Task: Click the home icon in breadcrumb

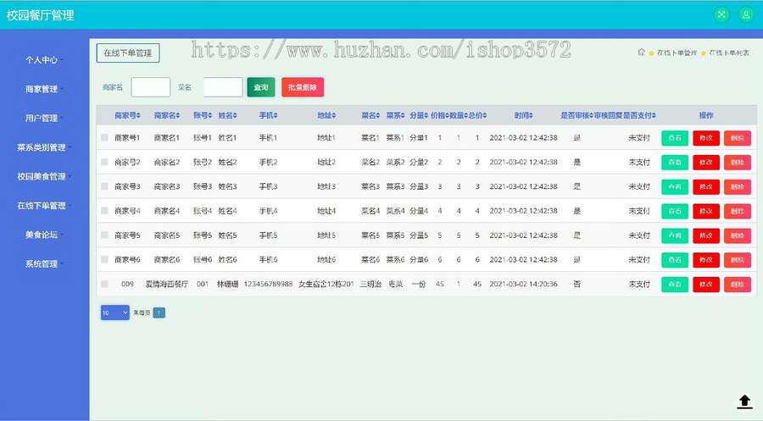Action: [642, 53]
